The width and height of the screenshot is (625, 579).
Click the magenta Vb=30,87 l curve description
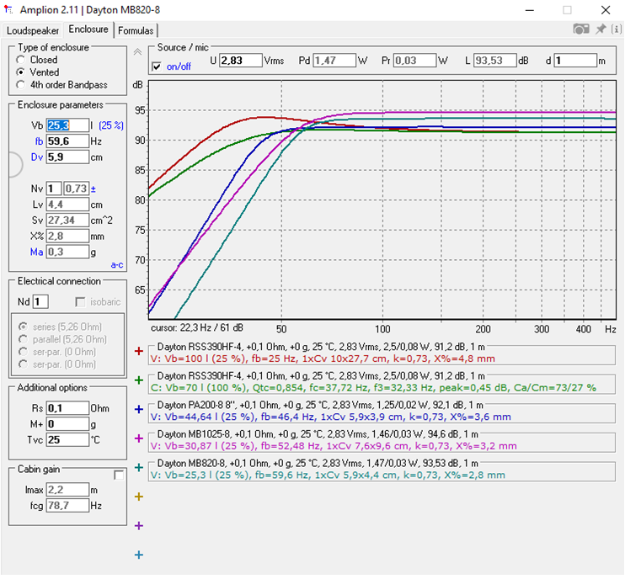[x=334, y=446]
